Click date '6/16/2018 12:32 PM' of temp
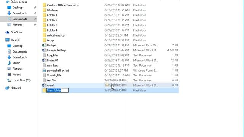The height and width of the screenshot is (137, 244). click(117, 40)
